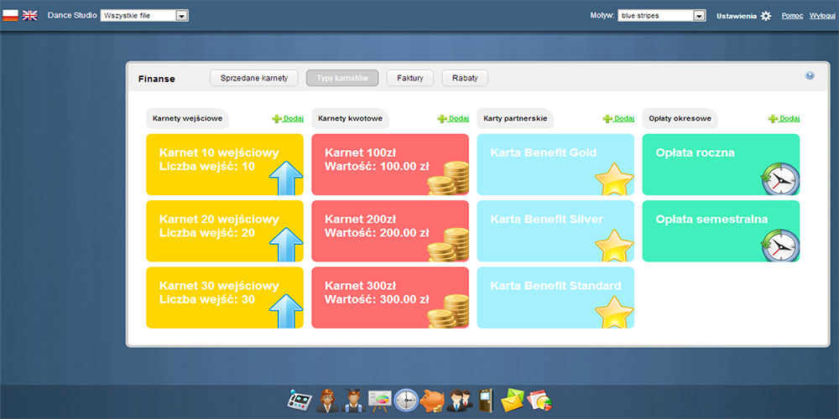
Task: Click coins icon on Karnet 200zł card
Action: [448, 245]
